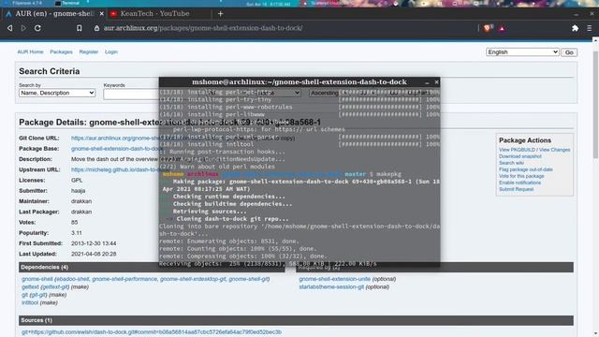Click Submit Request
This screenshot has width=599, height=337.
[516, 189]
